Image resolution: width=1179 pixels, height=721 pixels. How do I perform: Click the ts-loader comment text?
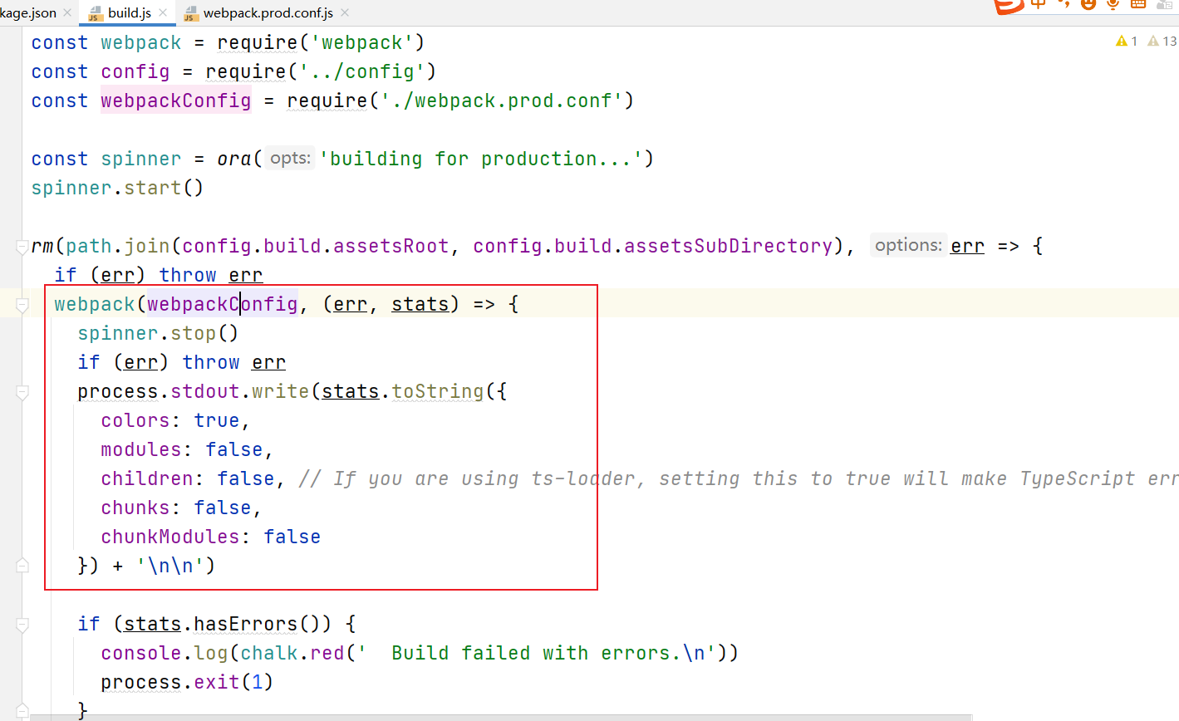[x=738, y=478]
